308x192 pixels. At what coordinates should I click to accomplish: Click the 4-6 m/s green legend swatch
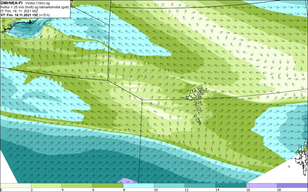point(77,185)
